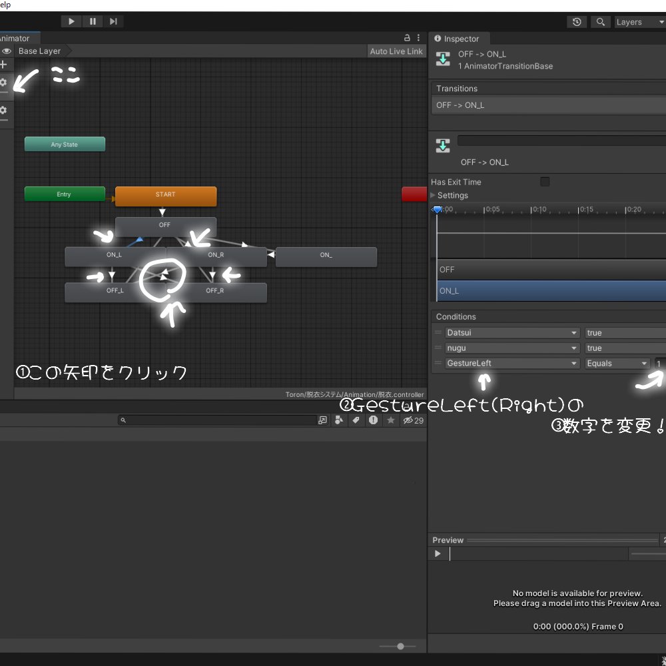Select the OFF state node
The height and width of the screenshot is (666, 666).
pyautogui.click(x=166, y=226)
